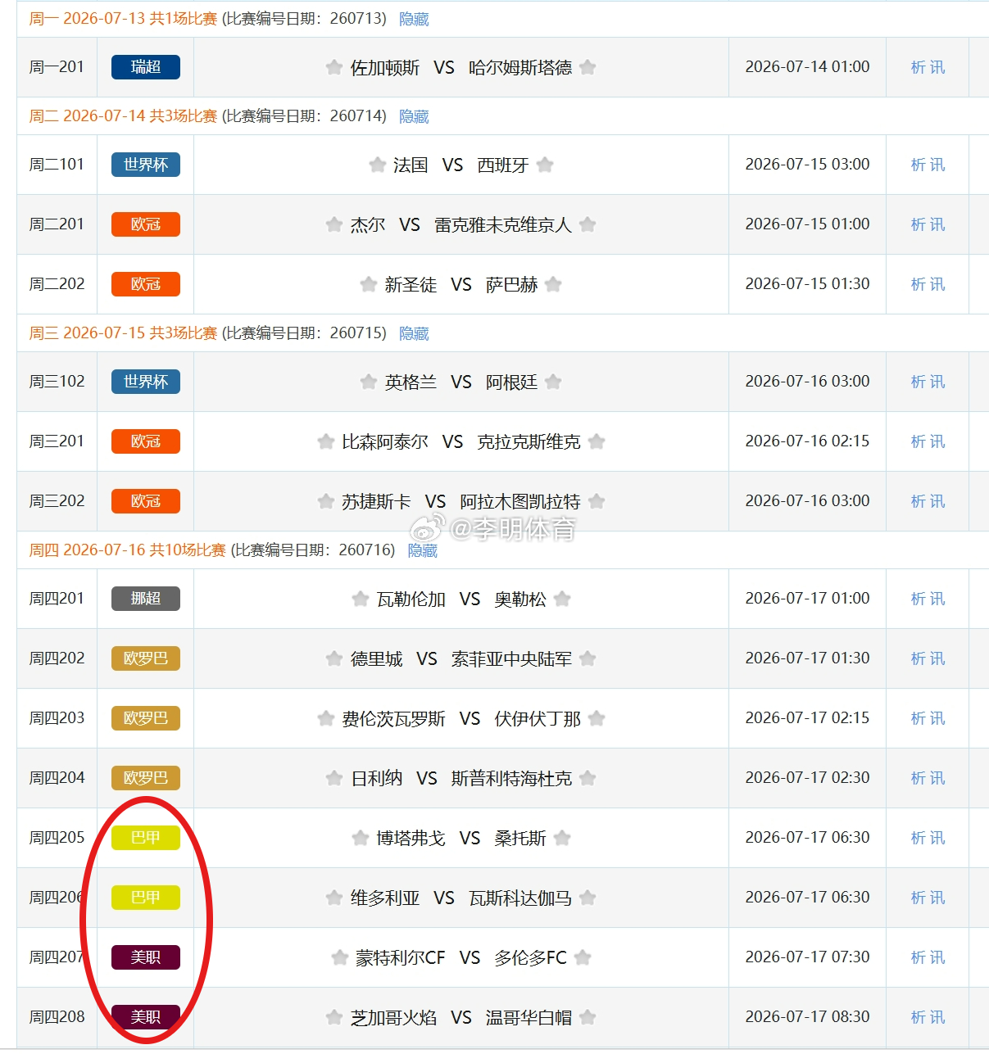The width and height of the screenshot is (989, 1054).
Task: Open 析 analysis for 新圣徒 VS 萨巴赫
Action: coord(918,284)
